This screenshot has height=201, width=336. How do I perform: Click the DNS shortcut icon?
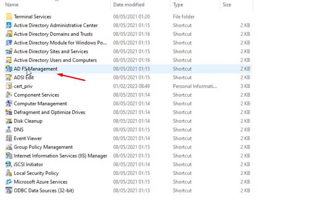pos(9,130)
